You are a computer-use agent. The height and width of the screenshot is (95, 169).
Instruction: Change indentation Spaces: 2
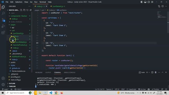[x=110, y=89]
